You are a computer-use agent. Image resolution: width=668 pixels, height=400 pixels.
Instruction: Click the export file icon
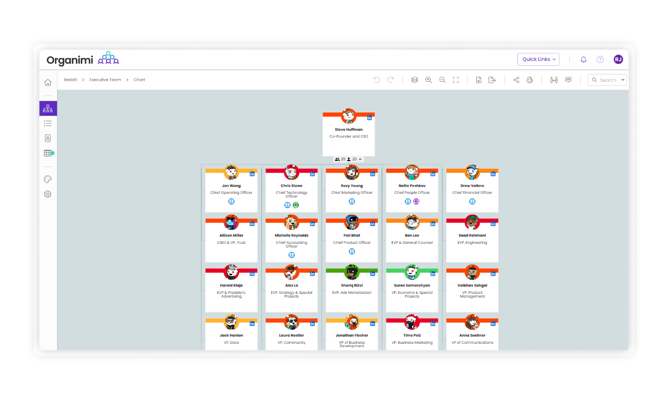[492, 80]
